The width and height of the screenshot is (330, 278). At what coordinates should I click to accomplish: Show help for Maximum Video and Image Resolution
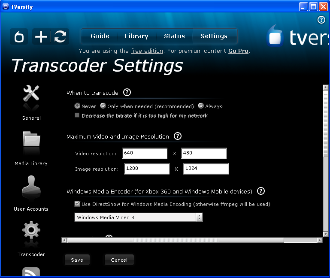178,136
